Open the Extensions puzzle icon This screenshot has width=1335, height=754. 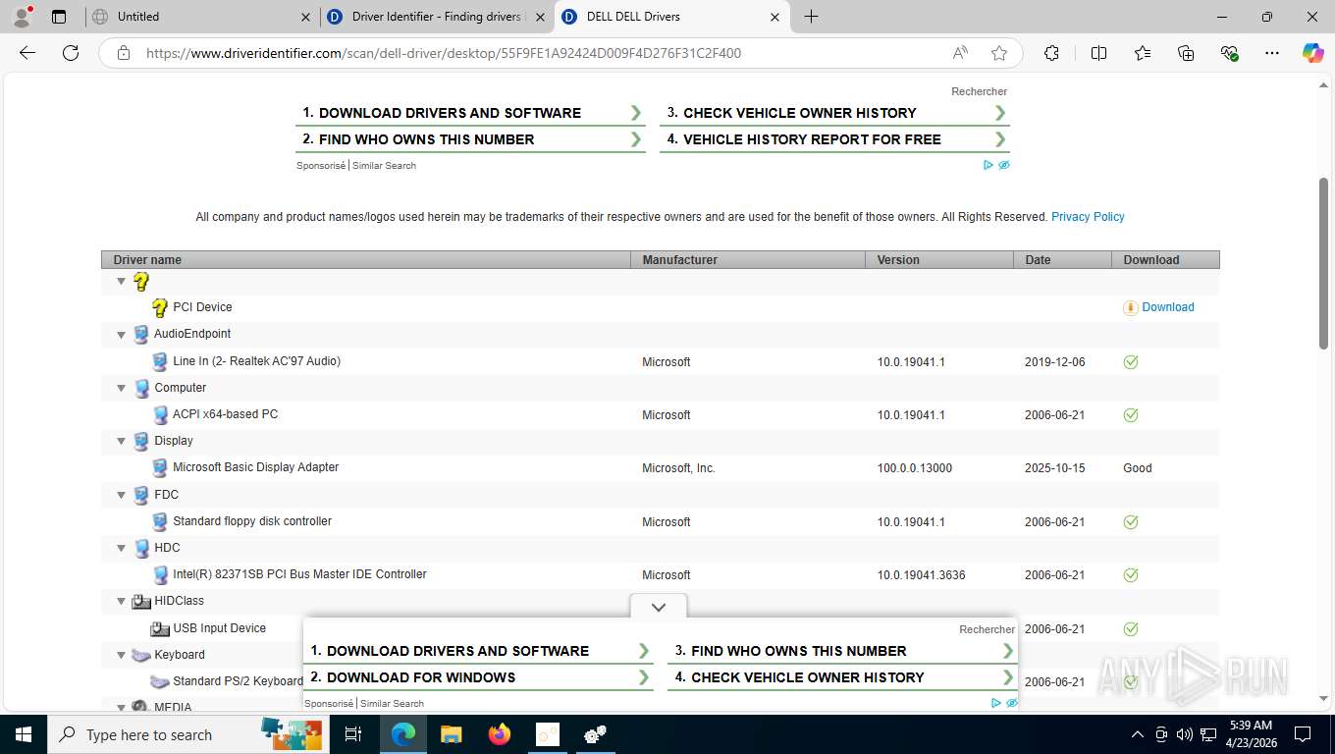click(x=1051, y=53)
